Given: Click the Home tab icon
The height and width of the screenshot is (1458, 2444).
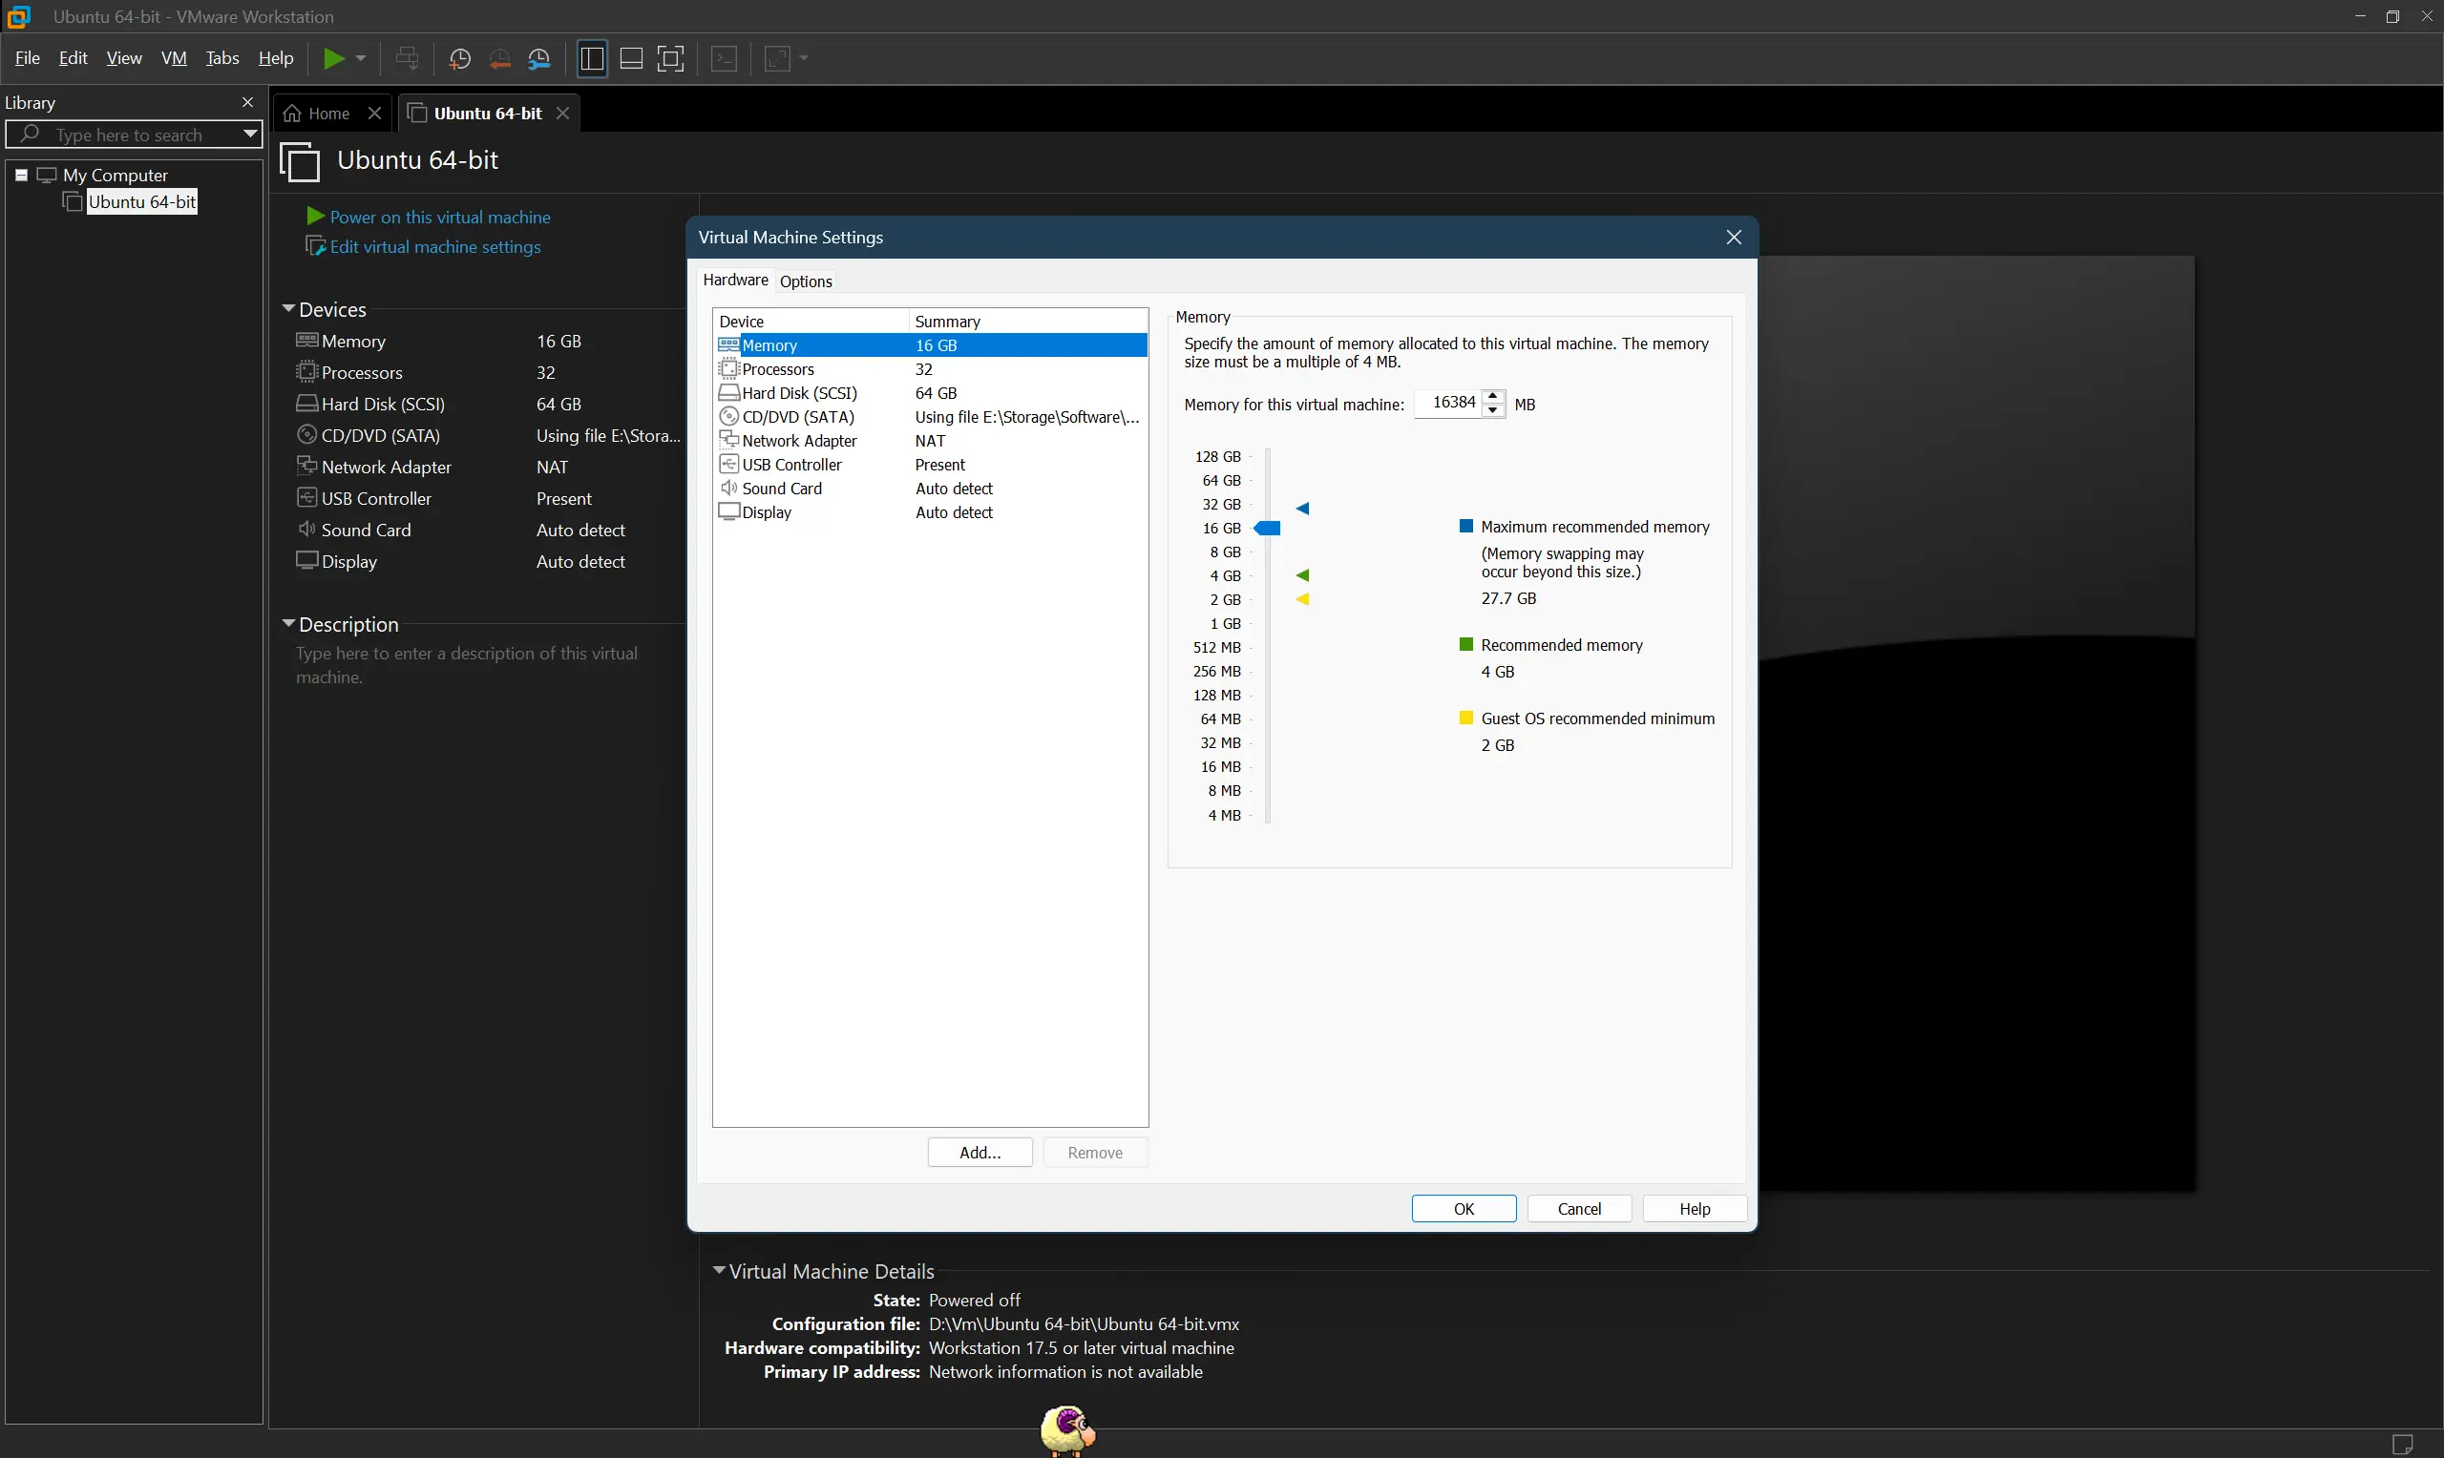Looking at the screenshot, I should pos(292,114).
